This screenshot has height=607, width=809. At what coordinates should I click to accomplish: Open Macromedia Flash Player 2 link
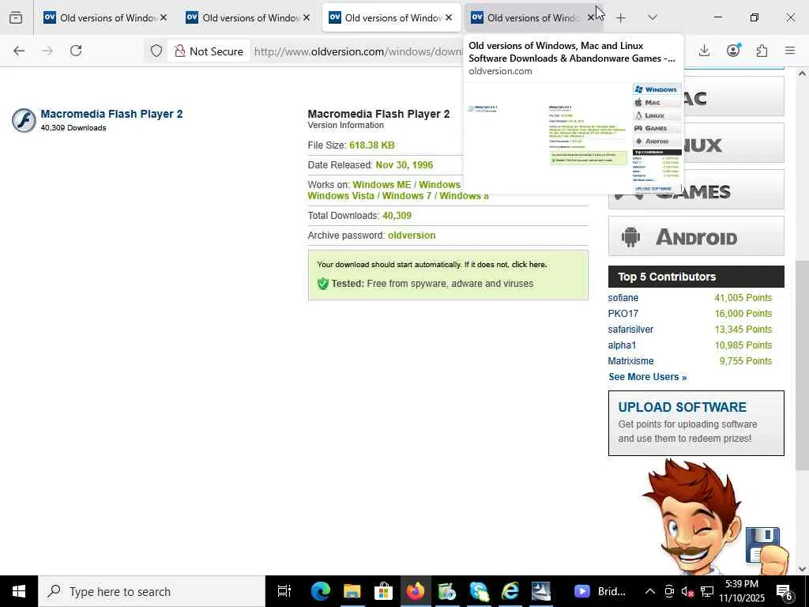(111, 114)
